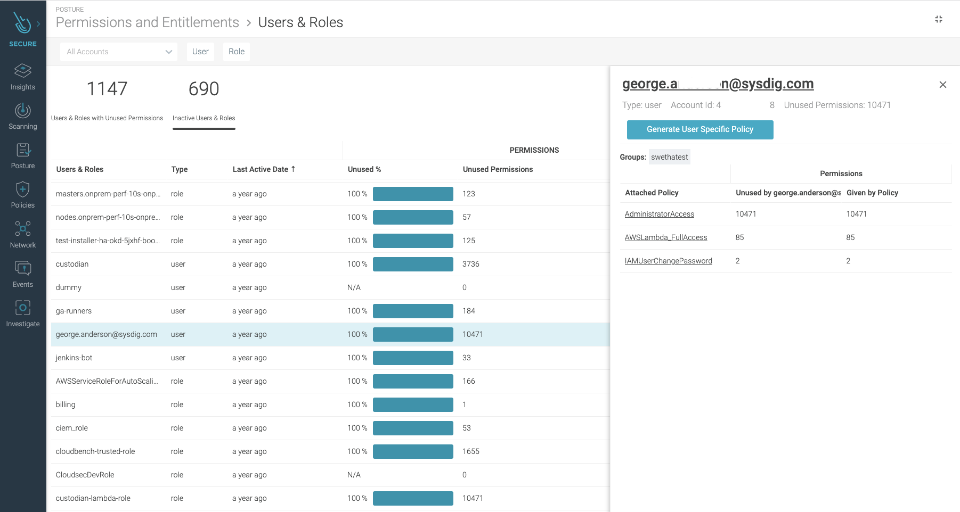Click the jenkins-bot unused percent bar

413,358
